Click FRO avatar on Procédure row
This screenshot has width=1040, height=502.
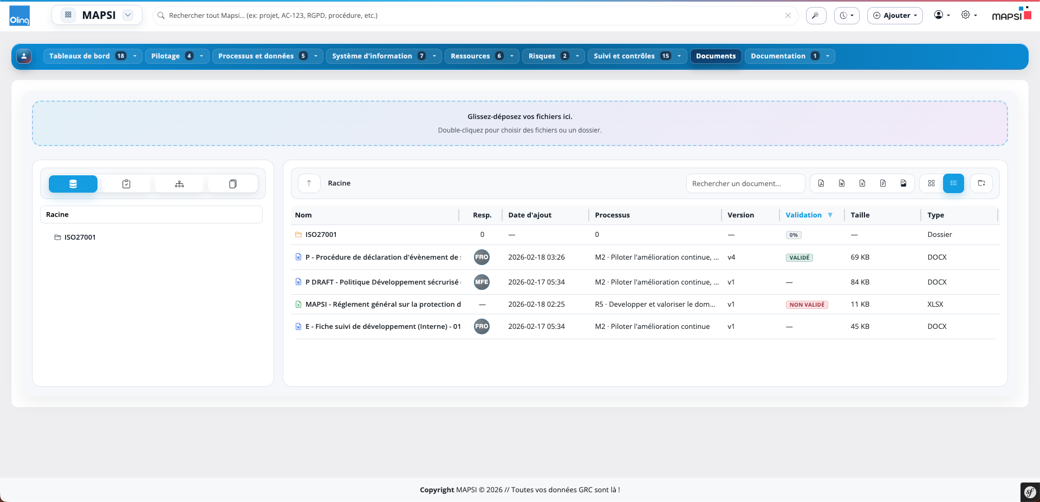coord(482,257)
